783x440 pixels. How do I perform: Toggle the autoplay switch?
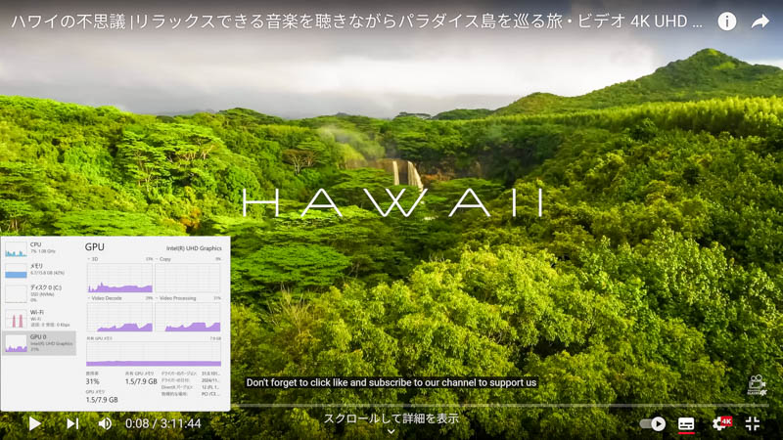click(x=653, y=423)
